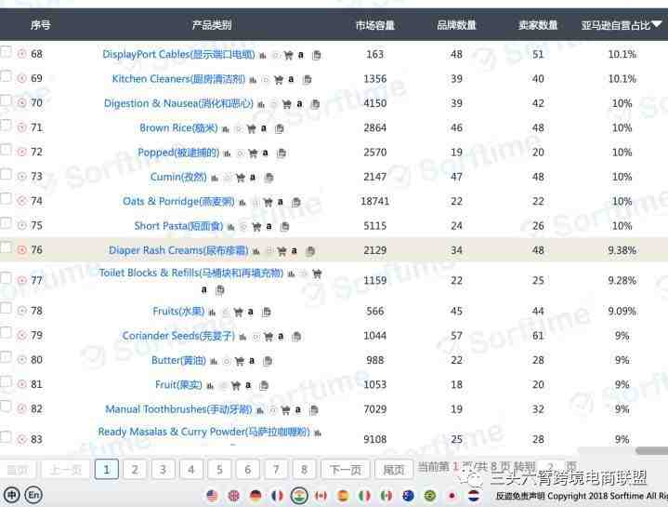Click shopping cart icon in Kitchen Cleaners row

coord(279,80)
